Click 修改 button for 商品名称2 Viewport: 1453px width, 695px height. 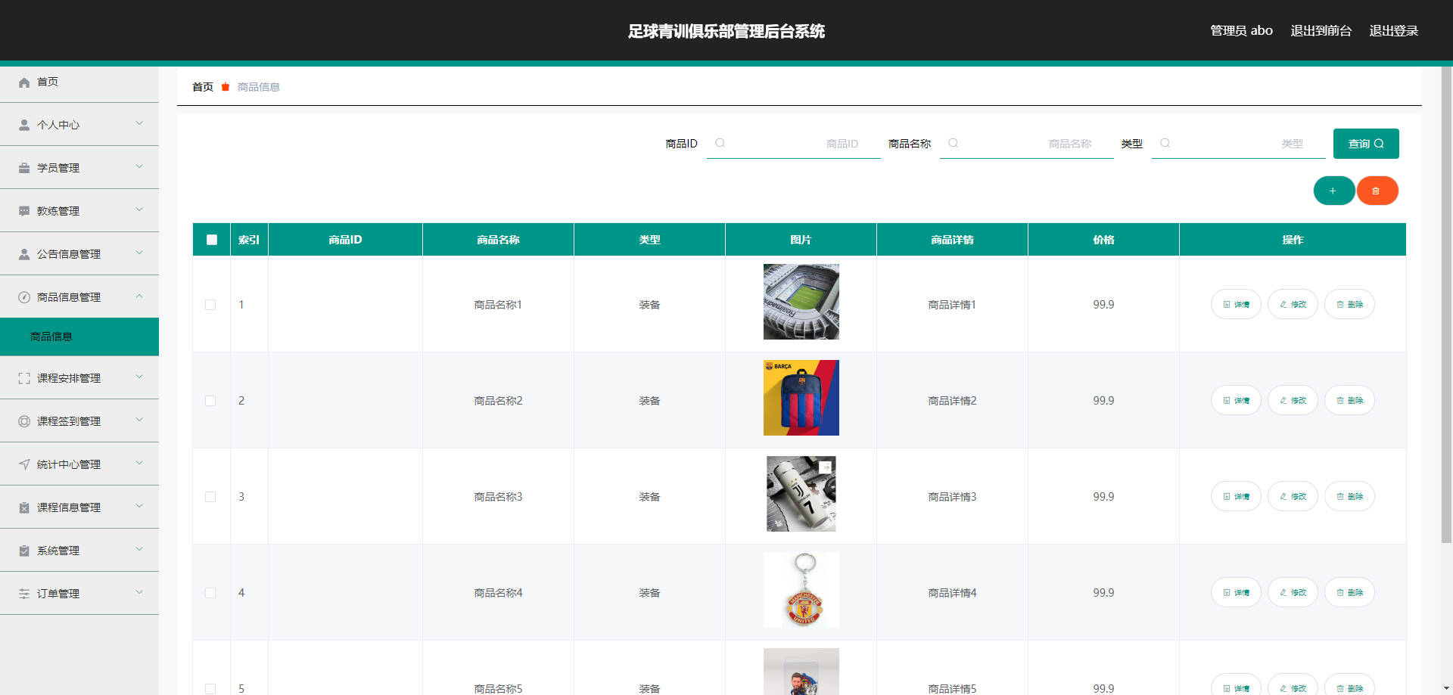point(1293,400)
